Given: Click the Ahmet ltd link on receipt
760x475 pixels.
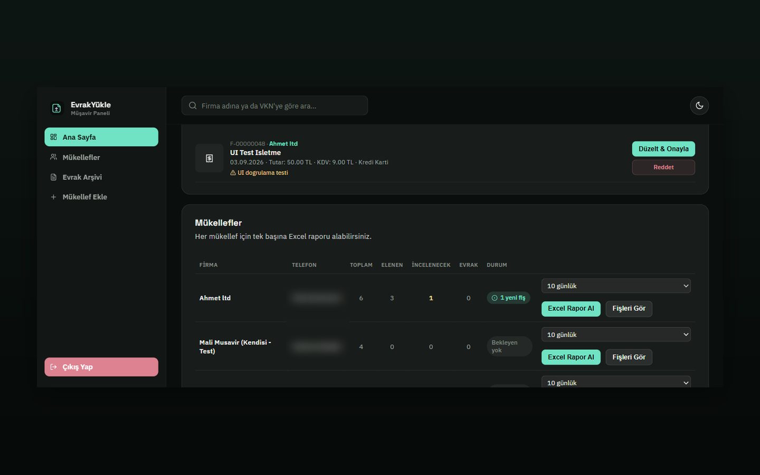Looking at the screenshot, I should click(283, 144).
